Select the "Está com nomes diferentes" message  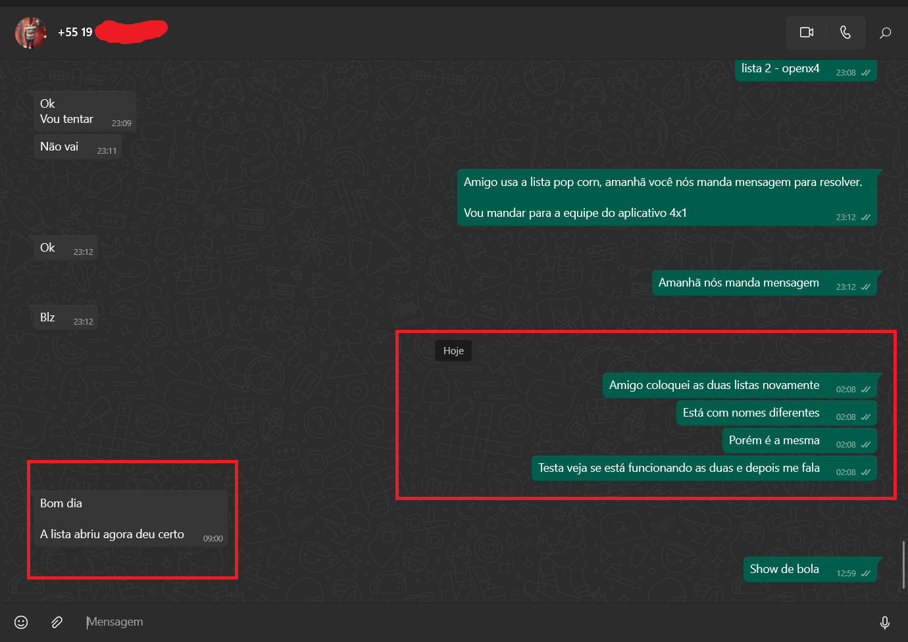click(x=751, y=413)
